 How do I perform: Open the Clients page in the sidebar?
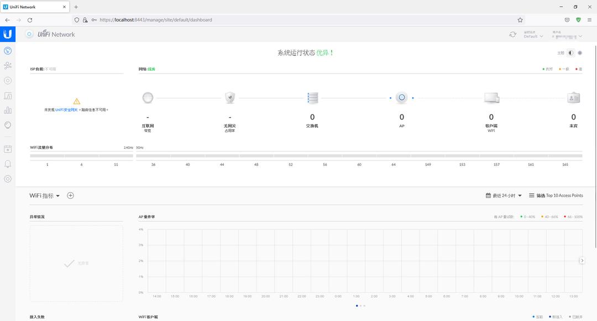coord(8,96)
